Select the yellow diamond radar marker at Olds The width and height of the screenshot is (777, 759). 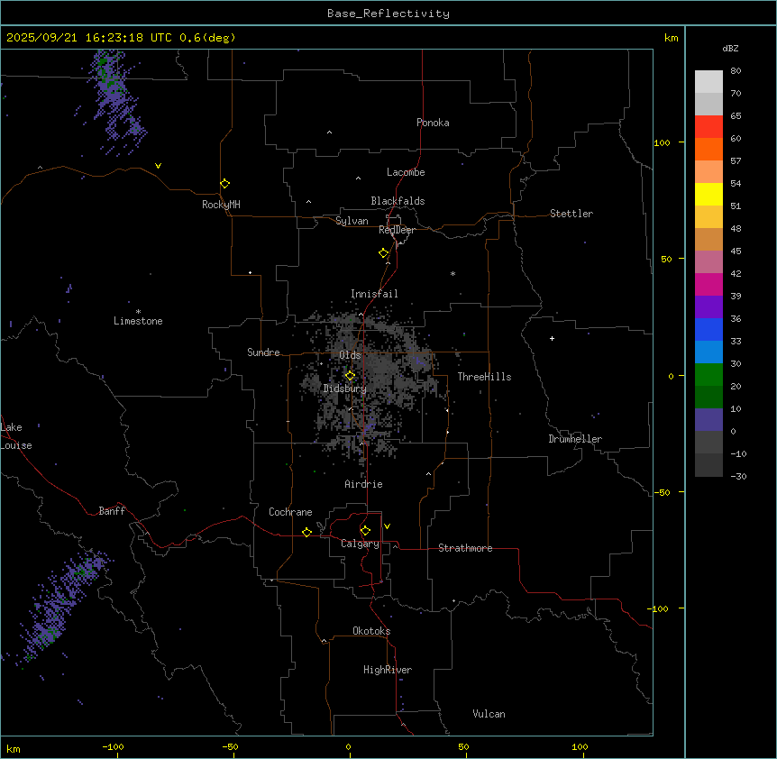coord(351,376)
